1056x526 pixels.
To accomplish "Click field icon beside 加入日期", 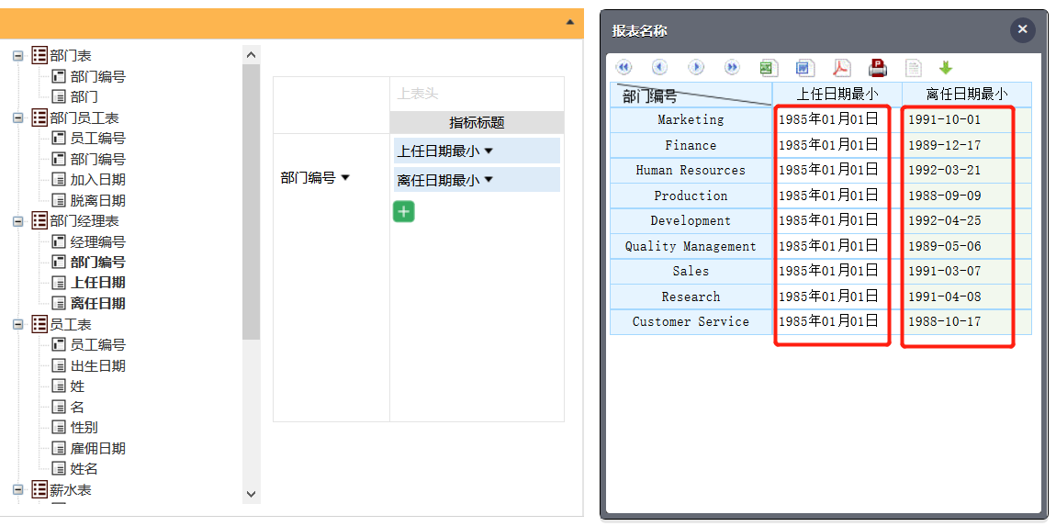I will pos(59,180).
